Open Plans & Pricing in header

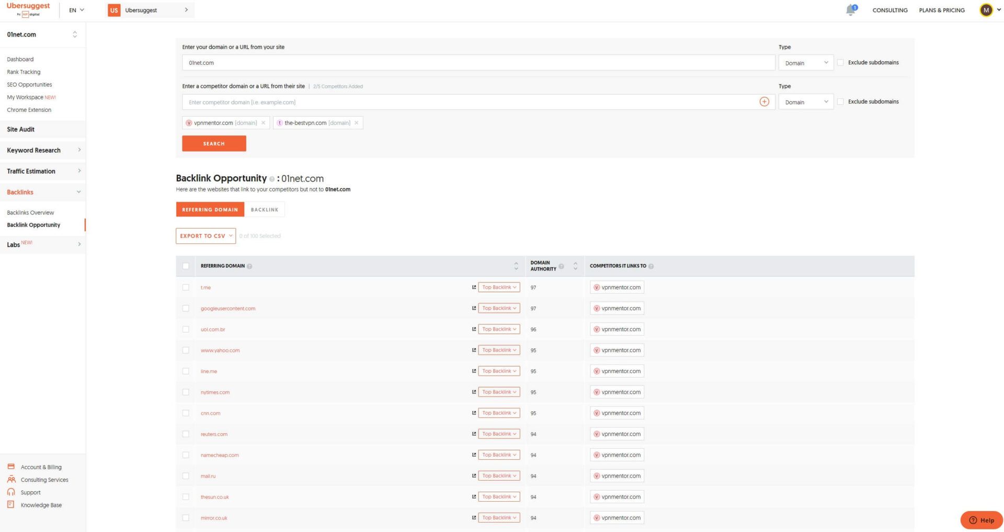pyautogui.click(x=942, y=10)
